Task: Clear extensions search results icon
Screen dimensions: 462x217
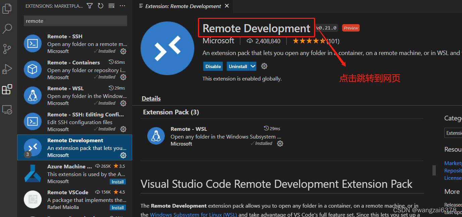Action: pos(111,6)
